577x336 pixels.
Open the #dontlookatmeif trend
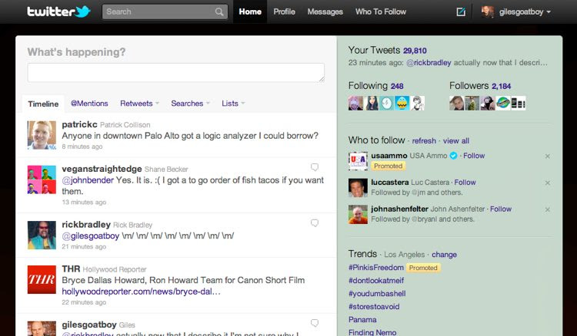click(x=376, y=281)
